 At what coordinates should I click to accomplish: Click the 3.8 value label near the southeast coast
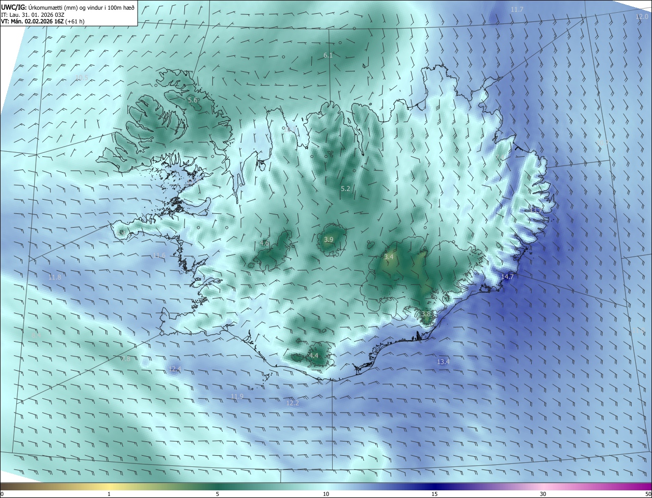pyautogui.click(x=427, y=314)
